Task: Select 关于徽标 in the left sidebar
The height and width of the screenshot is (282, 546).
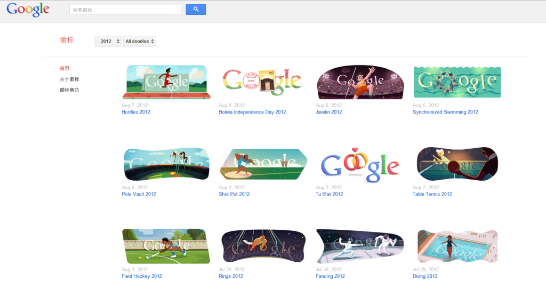Action: tap(69, 79)
